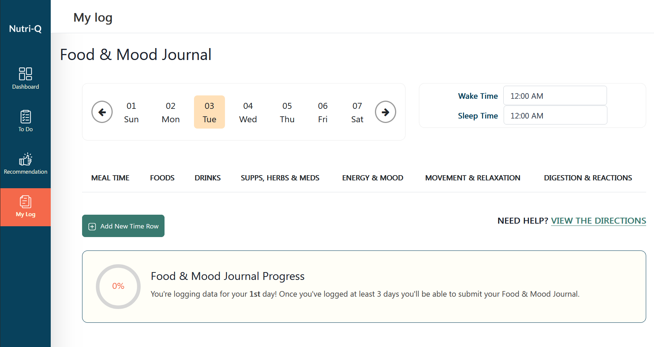This screenshot has height=347, width=654.
Task: Click the 0% progress circle
Action: tap(118, 286)
